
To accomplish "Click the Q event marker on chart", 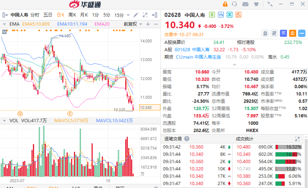I will pyautogui.click(x=20, y=114).
